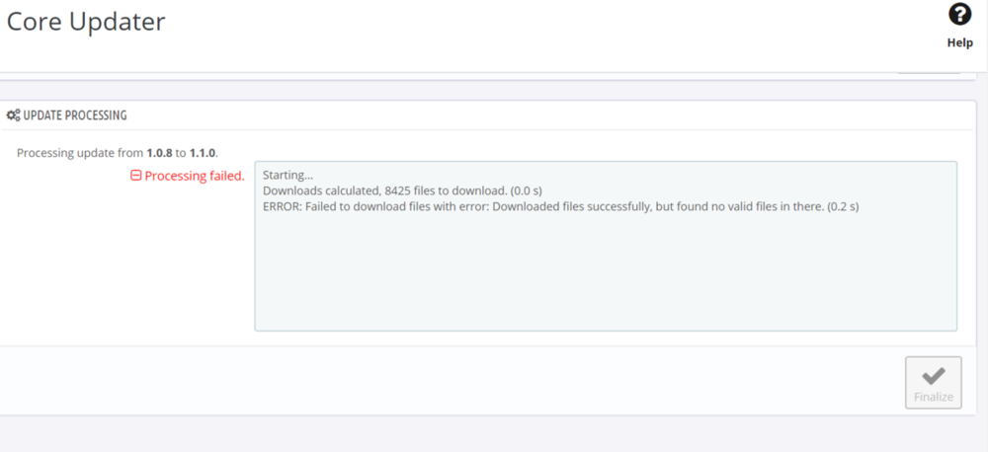Click the checkmark icon on the Finalize button

point(933,375)
